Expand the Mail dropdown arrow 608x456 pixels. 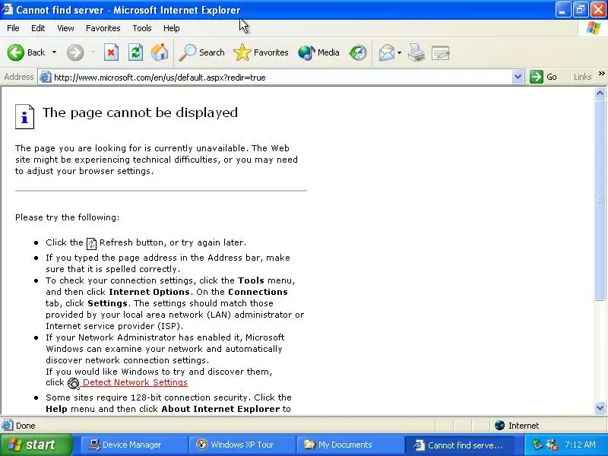[x=400, y=52]
